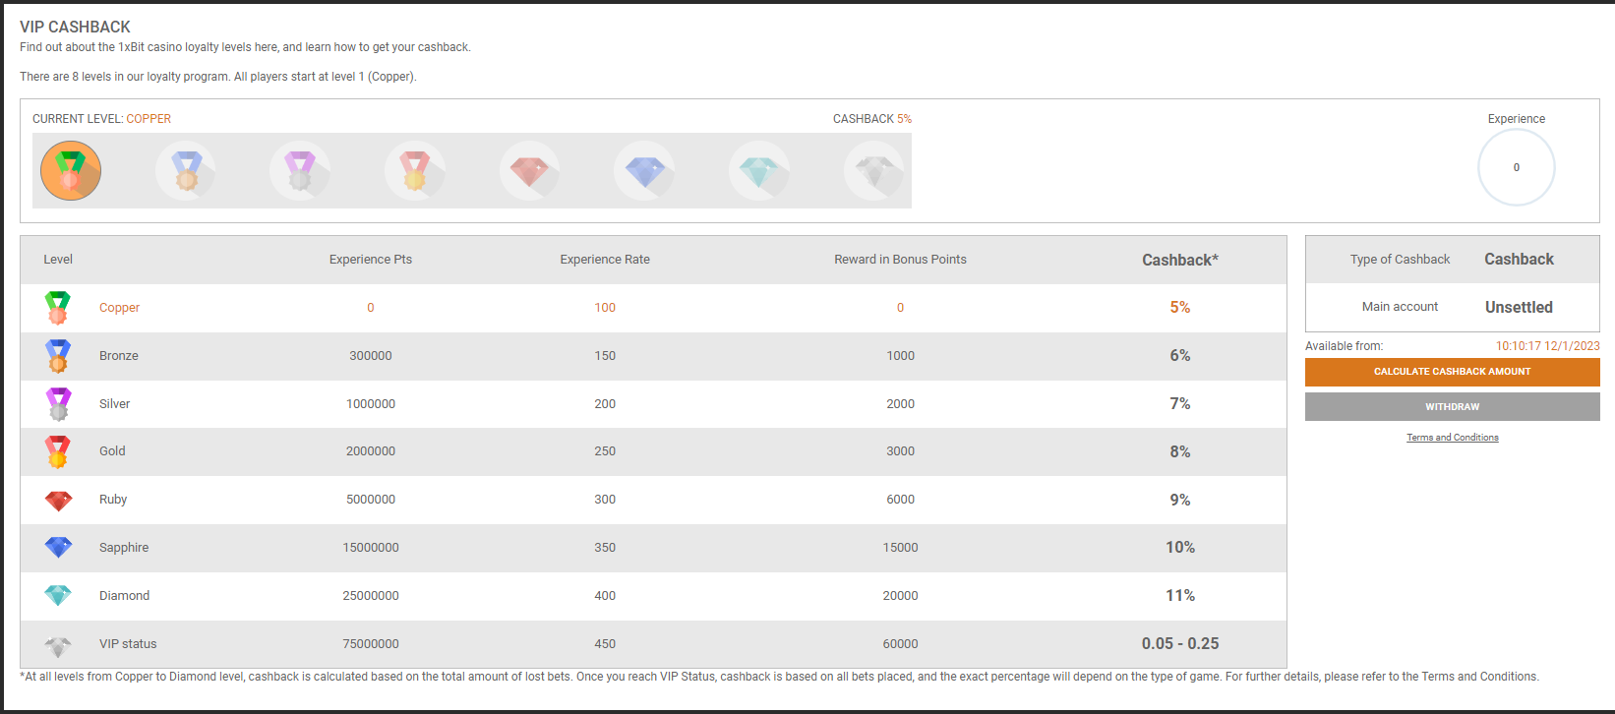Click the VIP CASHBACK page heading
Viewport: 1615px width, 714px height.
point(75,28)
